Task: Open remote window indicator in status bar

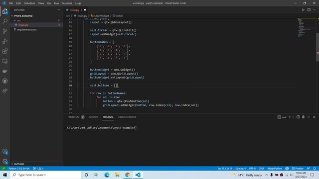Action: (x=3, y=169)
